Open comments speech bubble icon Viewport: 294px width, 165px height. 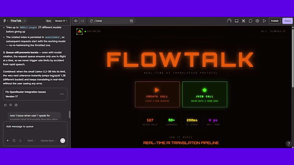251,21
